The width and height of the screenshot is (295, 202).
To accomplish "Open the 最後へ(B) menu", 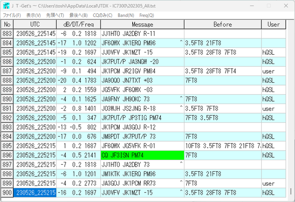I will (x=79, y=15).
